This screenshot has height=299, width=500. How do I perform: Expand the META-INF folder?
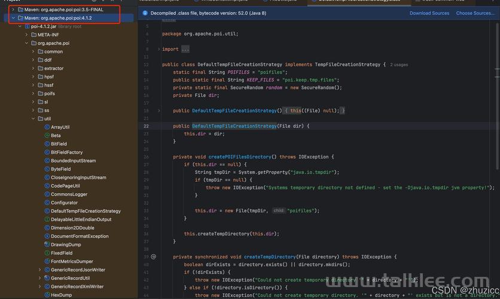point(26,35)
